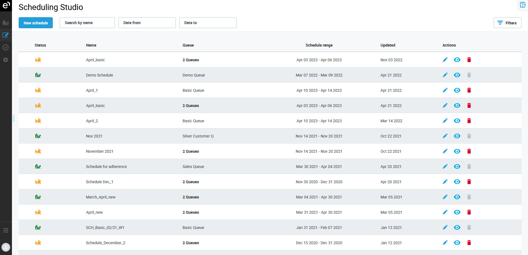
Task: Click the checkmark circle sidebar icon
Action: click(x=6, y=47)
